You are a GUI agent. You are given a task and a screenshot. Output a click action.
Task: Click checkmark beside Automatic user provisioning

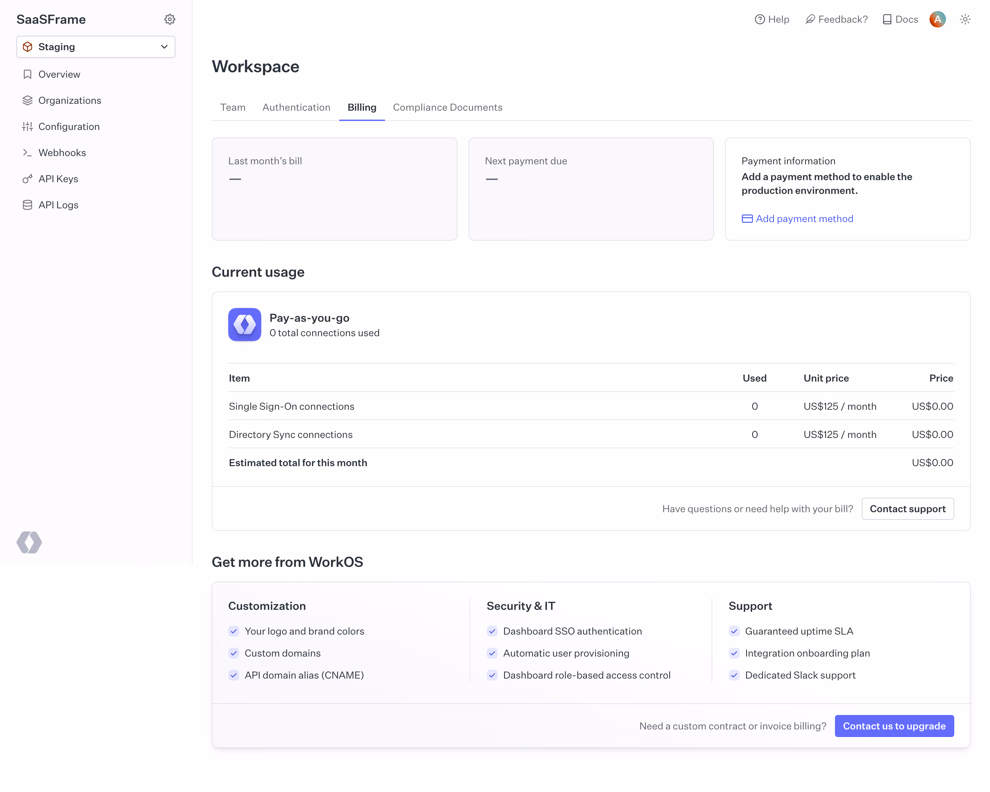492,653
